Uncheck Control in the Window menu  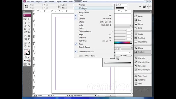(x=94, y=19)
